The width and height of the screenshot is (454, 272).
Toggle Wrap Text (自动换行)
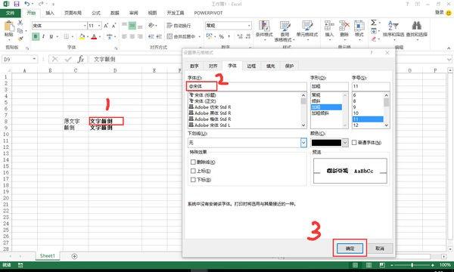click(179, 26)
